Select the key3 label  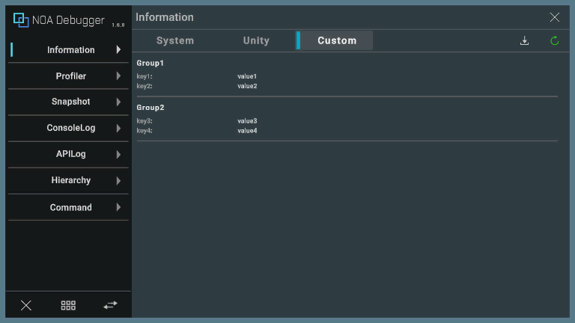click(x=144, y=121)
